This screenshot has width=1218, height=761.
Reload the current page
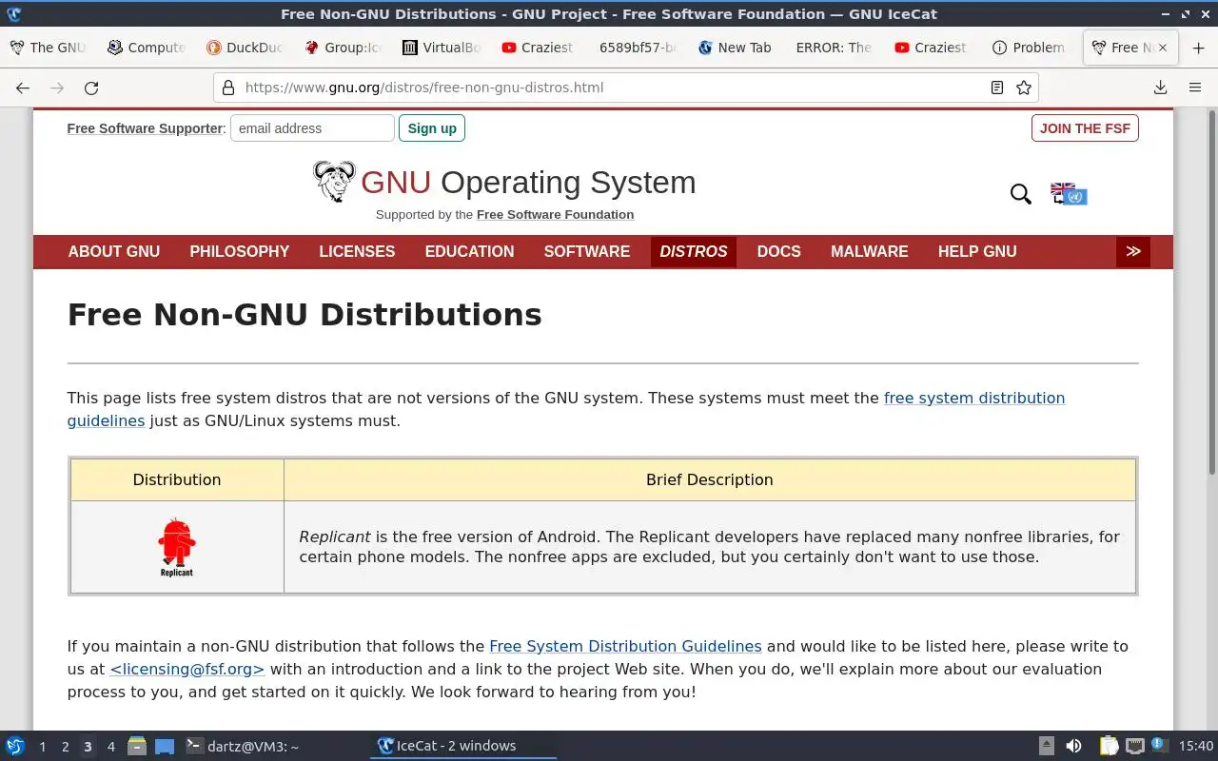91,88
